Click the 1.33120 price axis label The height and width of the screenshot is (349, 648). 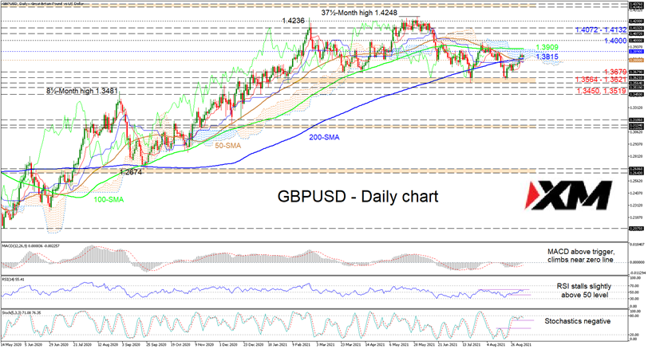[x=637, y=108]
